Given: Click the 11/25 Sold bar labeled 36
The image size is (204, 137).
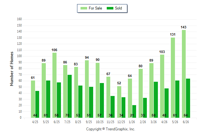Looking at the screenshot, I should (x=112, y=107).
